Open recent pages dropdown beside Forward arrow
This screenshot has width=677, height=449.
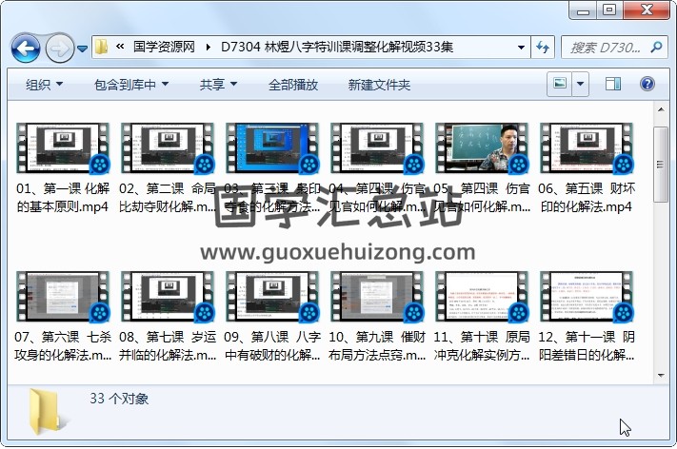[82, 49]
